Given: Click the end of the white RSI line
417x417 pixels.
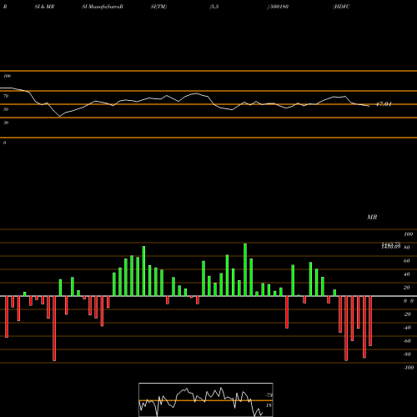Looking at the screenshot, I should pos(369,106).
